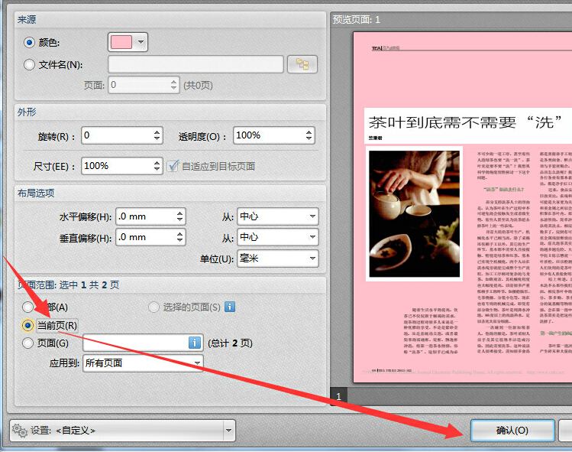Select the 文件名(N) source radio button

[29, 65]
